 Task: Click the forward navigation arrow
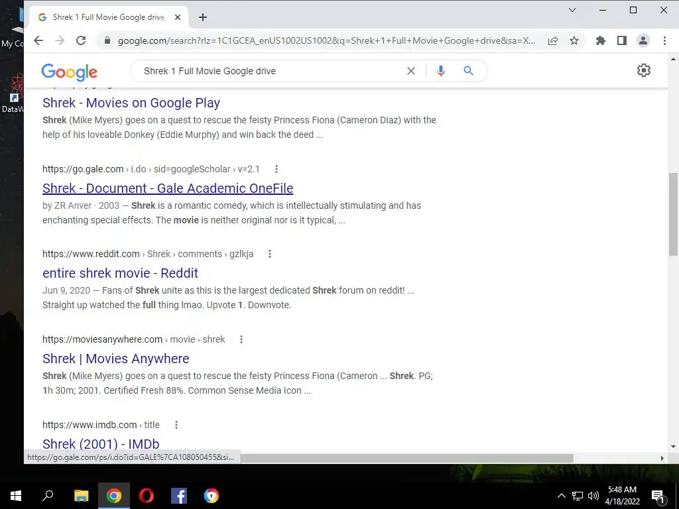(60, 40)
